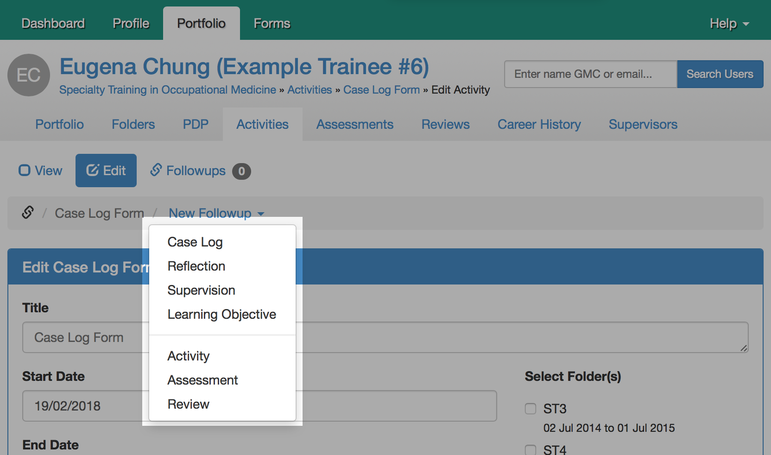Select the top Portfolio navigation tab

202,23
